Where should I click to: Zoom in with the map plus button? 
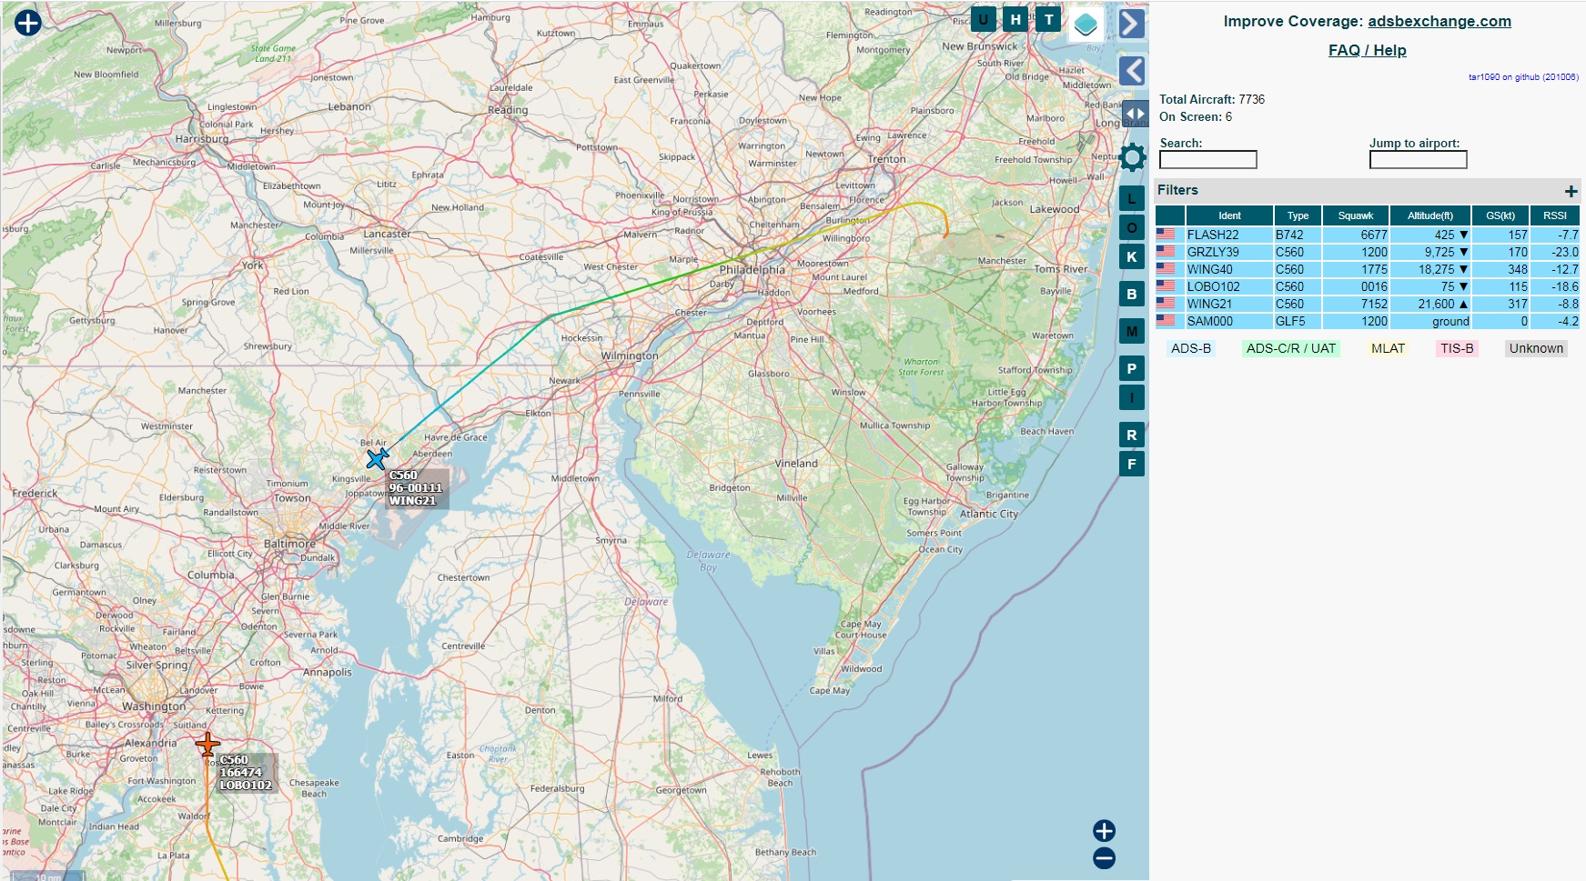click(x=1104, y=831)
